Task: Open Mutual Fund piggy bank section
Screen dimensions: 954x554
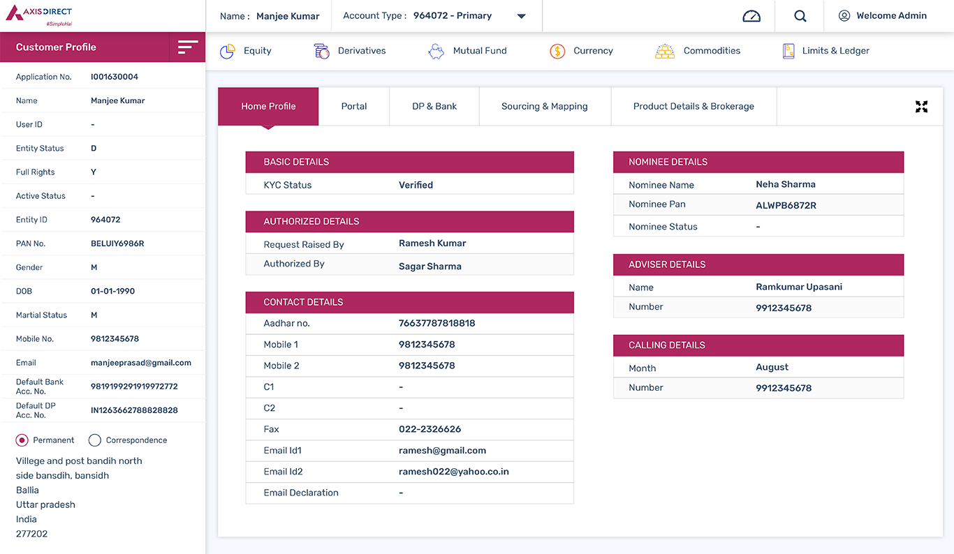Action: pos(467,51)
